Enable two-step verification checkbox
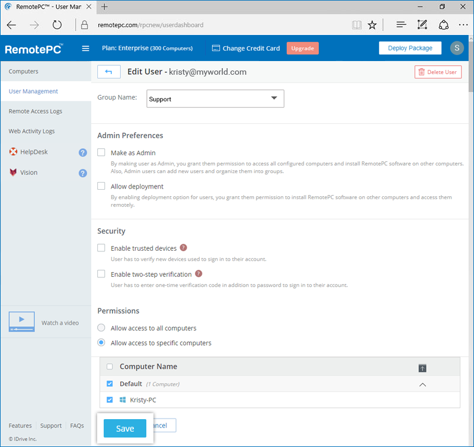 pyautogui.click(x=101, y=274)
